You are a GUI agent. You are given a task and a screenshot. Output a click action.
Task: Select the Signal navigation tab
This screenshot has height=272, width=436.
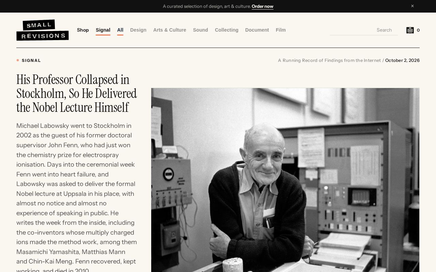[x=103, y=30]
